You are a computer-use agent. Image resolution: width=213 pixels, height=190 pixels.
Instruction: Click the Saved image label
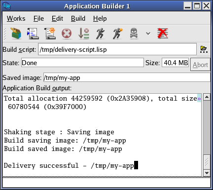(22, 77)
